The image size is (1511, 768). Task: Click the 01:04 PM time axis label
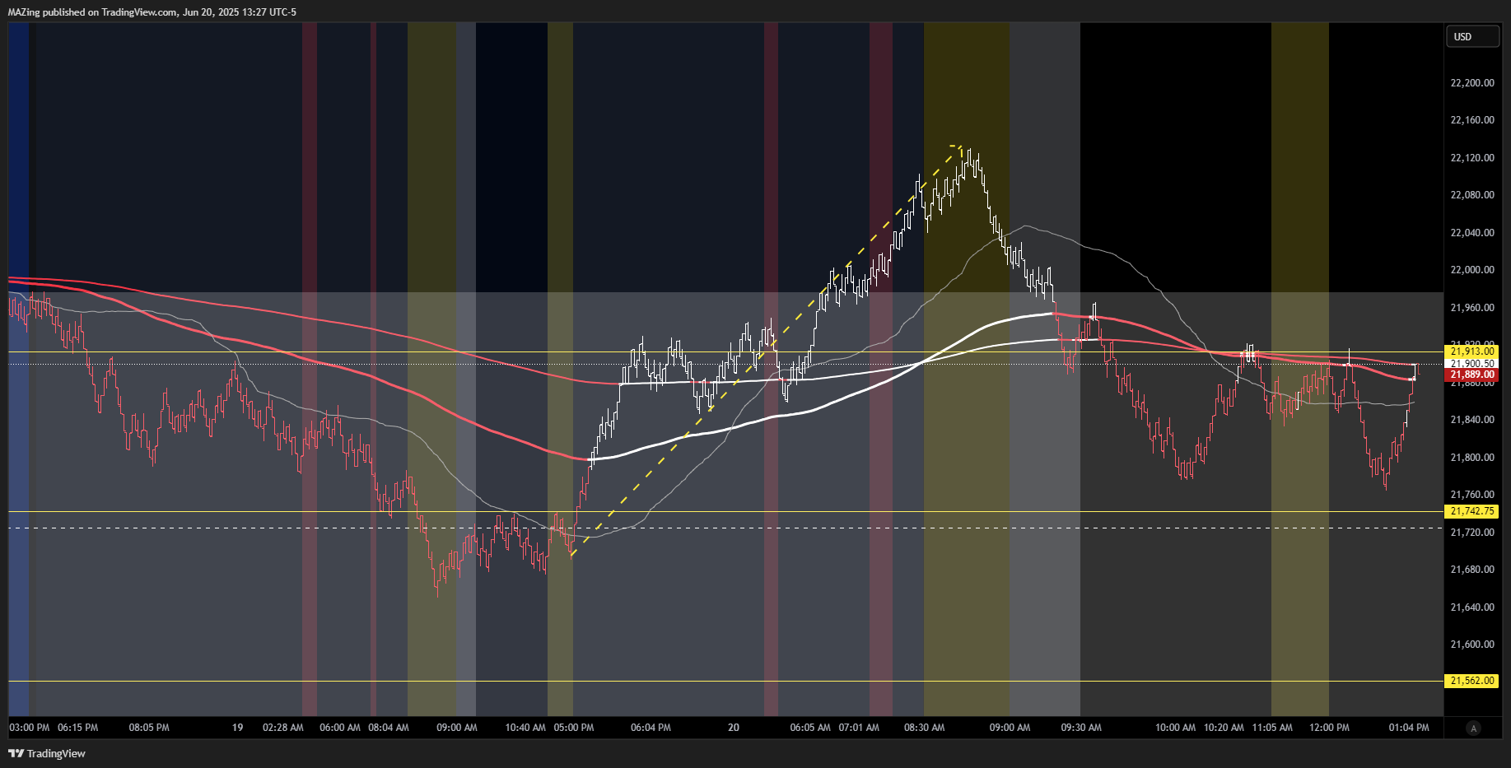point(1409,728)
